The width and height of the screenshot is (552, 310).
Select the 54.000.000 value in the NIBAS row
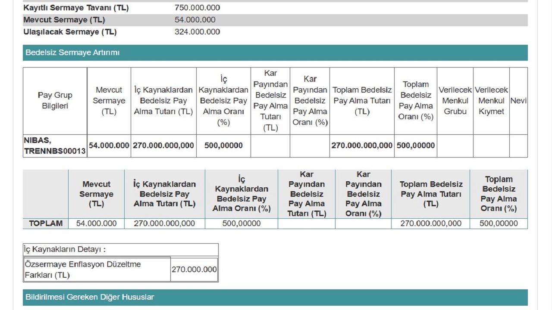[109, 146]
